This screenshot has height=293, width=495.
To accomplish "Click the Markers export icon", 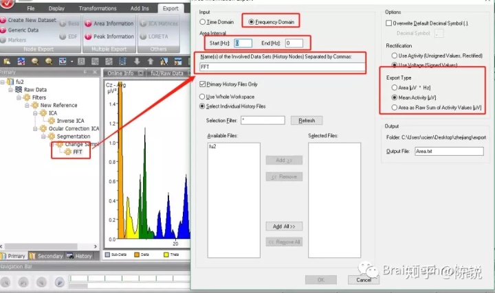I will [3, 40].
